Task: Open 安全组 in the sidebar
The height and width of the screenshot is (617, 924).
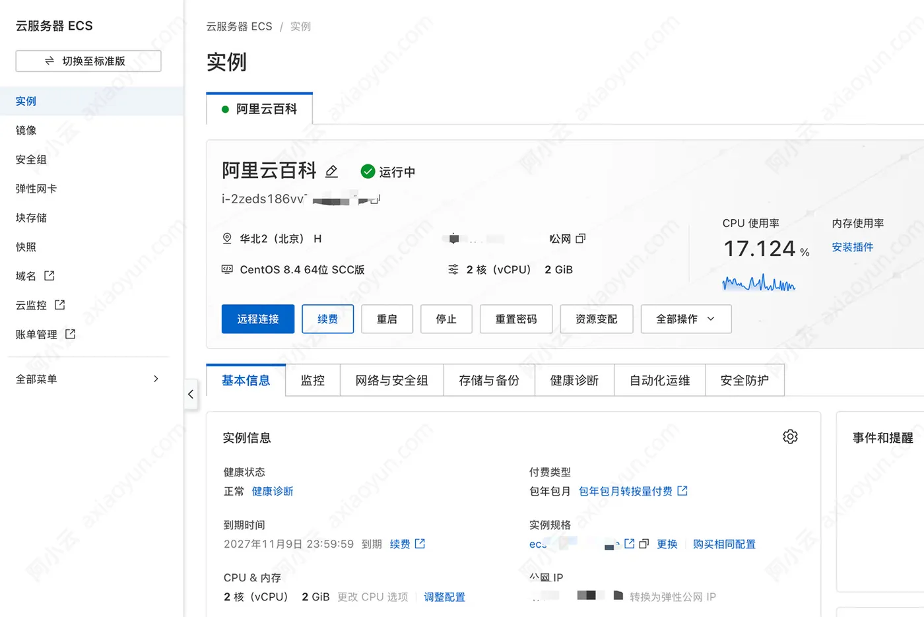Action: tap(92, 159)
